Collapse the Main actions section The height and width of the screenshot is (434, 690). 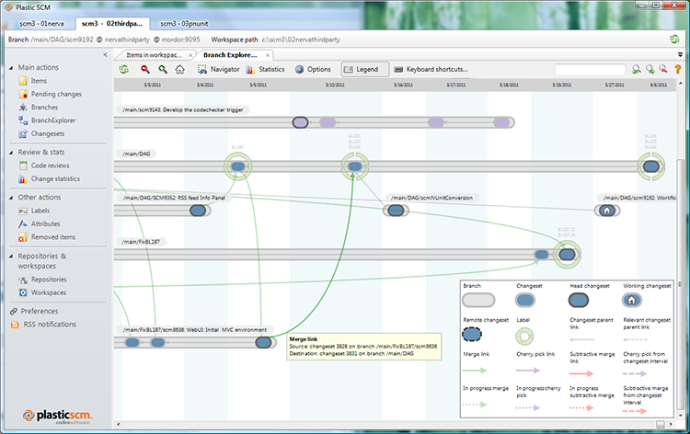tap(11, 68)
